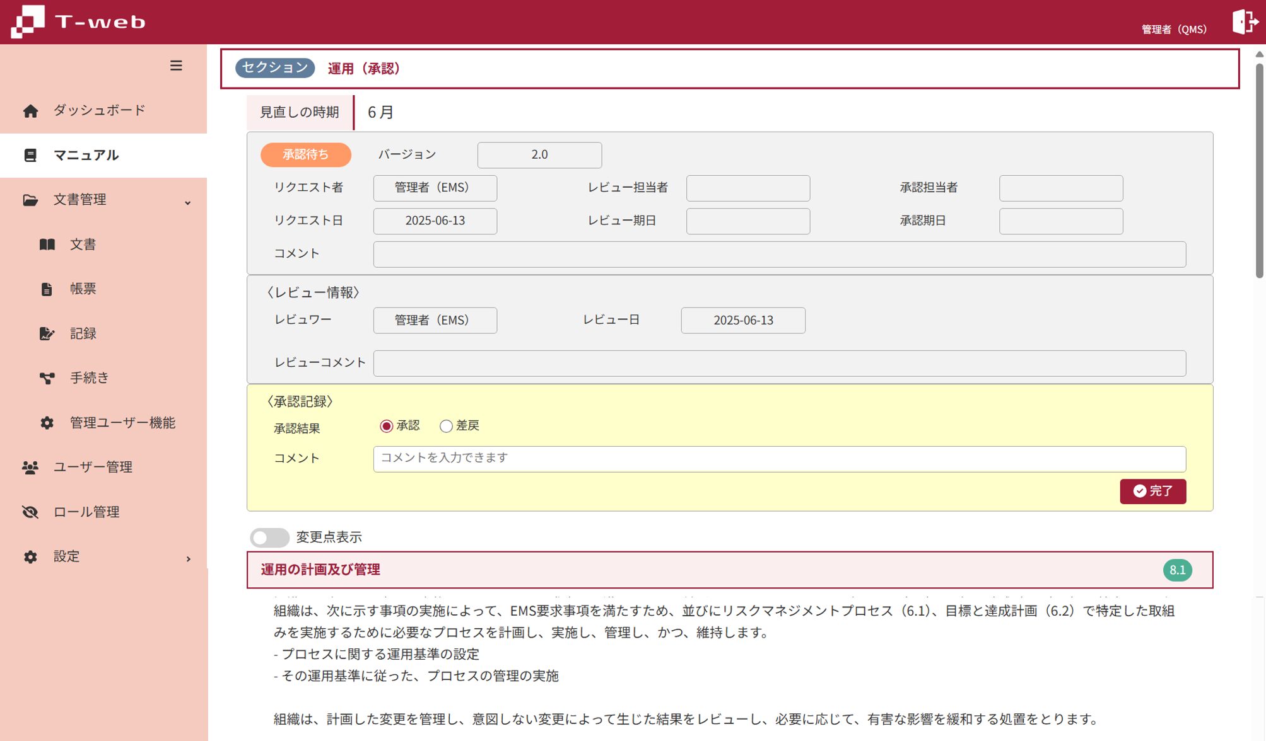Click the 帳票 document icon
The image size is (1266, 741).
[x=47, y=289]
